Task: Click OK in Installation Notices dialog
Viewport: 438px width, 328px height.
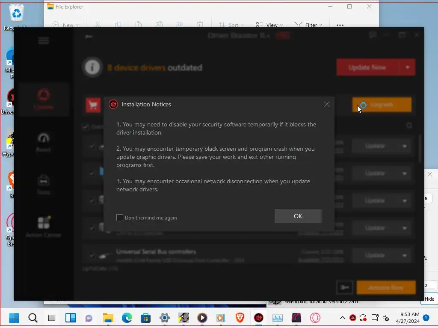Action: pos(298,216)
